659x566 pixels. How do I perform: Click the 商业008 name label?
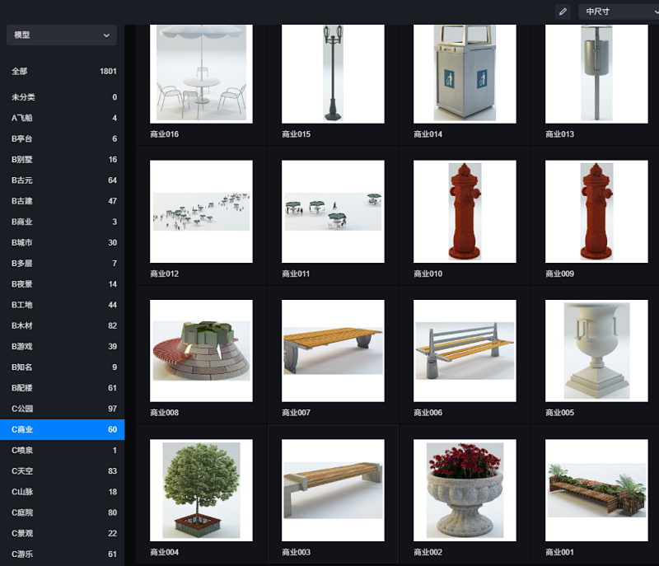164,413
